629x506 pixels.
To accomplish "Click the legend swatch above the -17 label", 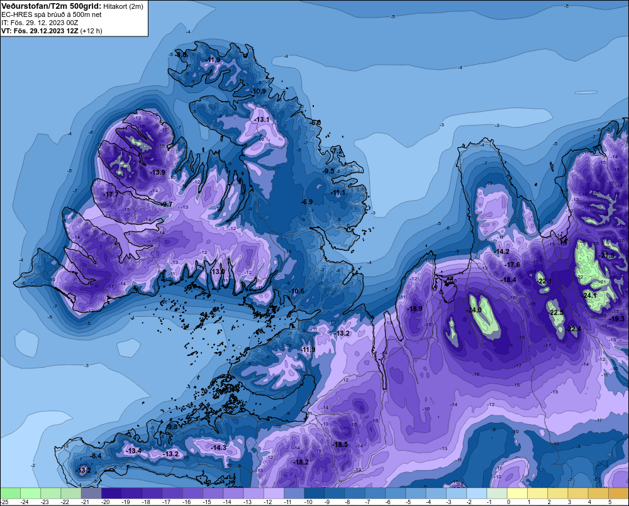I will point(172,493).
